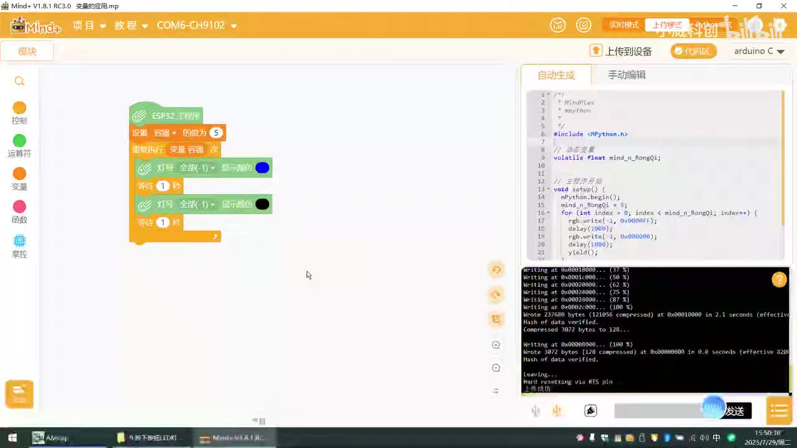The image size is (797, 448).
Task: Open the 项目 (Project) menu
Action: pos(89,26)
